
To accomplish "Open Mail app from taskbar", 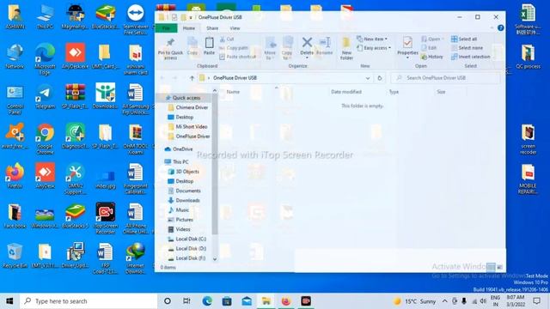I will [x=247, y=301].
